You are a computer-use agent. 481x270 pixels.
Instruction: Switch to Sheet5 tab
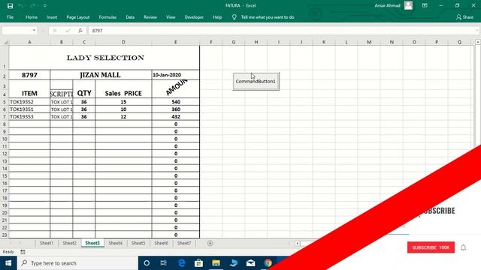tap(138, 243)
